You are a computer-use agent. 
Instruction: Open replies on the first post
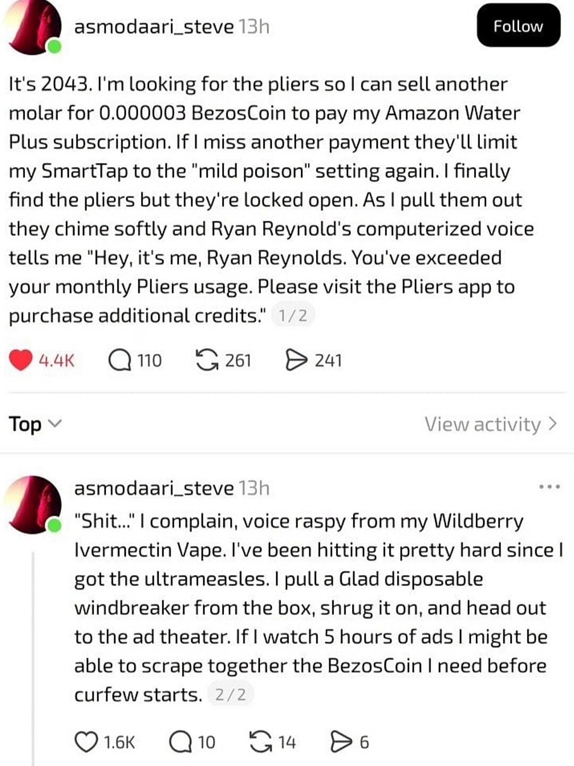120,360
